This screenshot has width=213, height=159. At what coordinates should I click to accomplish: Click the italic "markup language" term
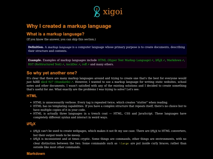(x=60, y=47)
